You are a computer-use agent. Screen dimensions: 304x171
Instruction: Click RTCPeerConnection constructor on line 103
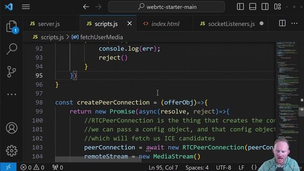tap(213, 148)
